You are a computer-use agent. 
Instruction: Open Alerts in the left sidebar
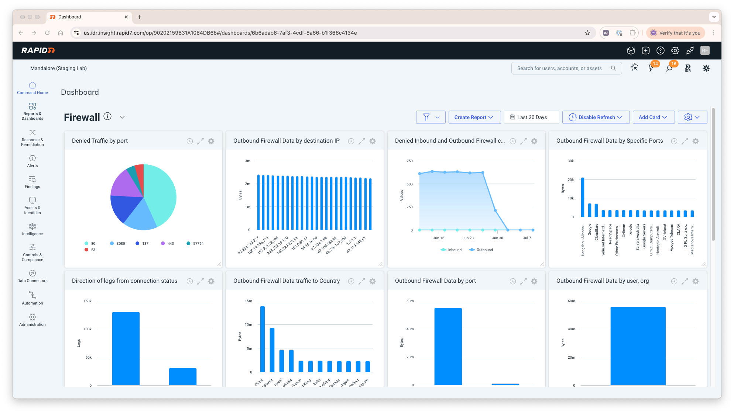pyautogui.click(x=32, y=161)
